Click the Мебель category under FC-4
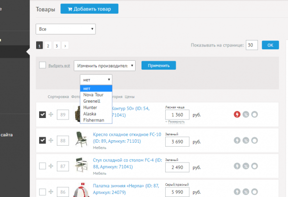288x197 pixels. coord(99,173)
